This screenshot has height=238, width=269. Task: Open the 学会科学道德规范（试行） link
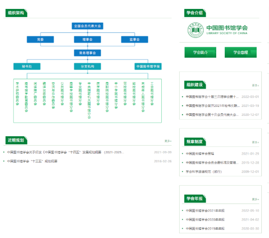(203, 172)
